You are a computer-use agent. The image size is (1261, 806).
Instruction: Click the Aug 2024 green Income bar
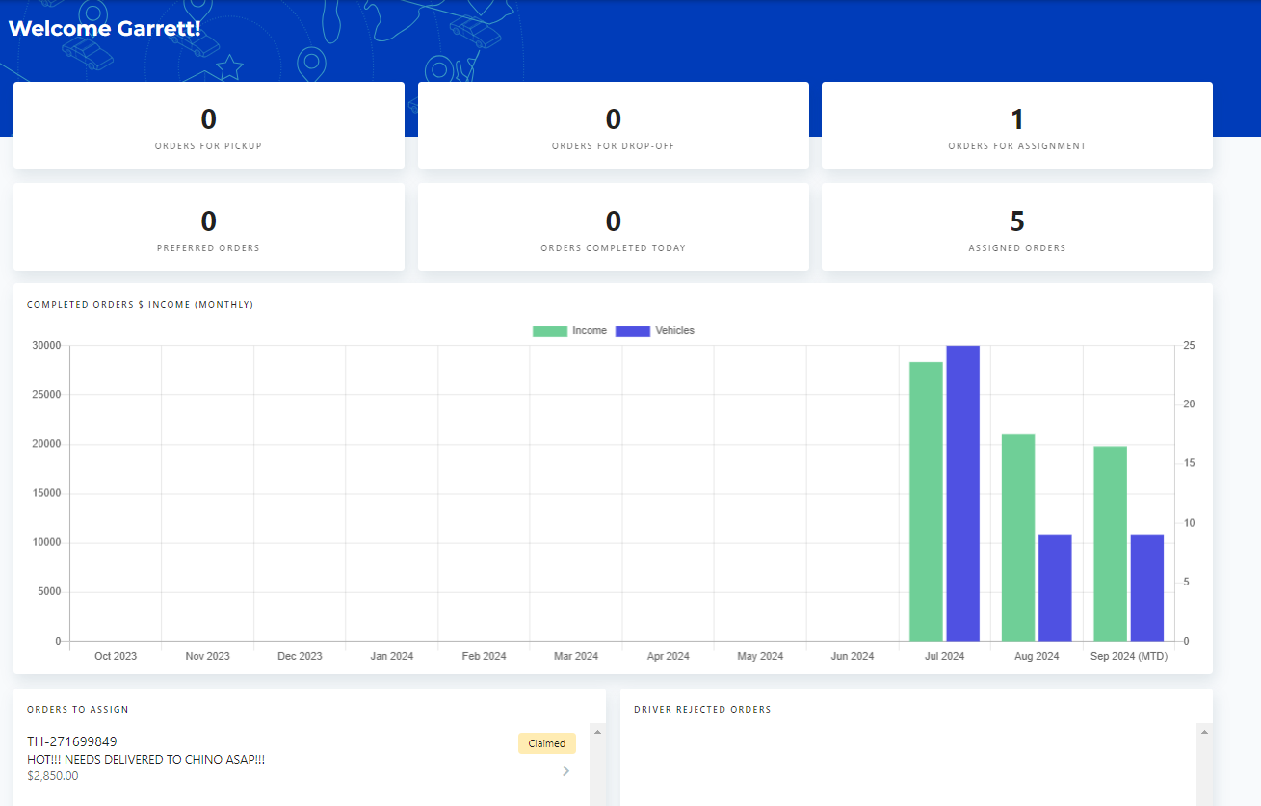point(1018,537)
